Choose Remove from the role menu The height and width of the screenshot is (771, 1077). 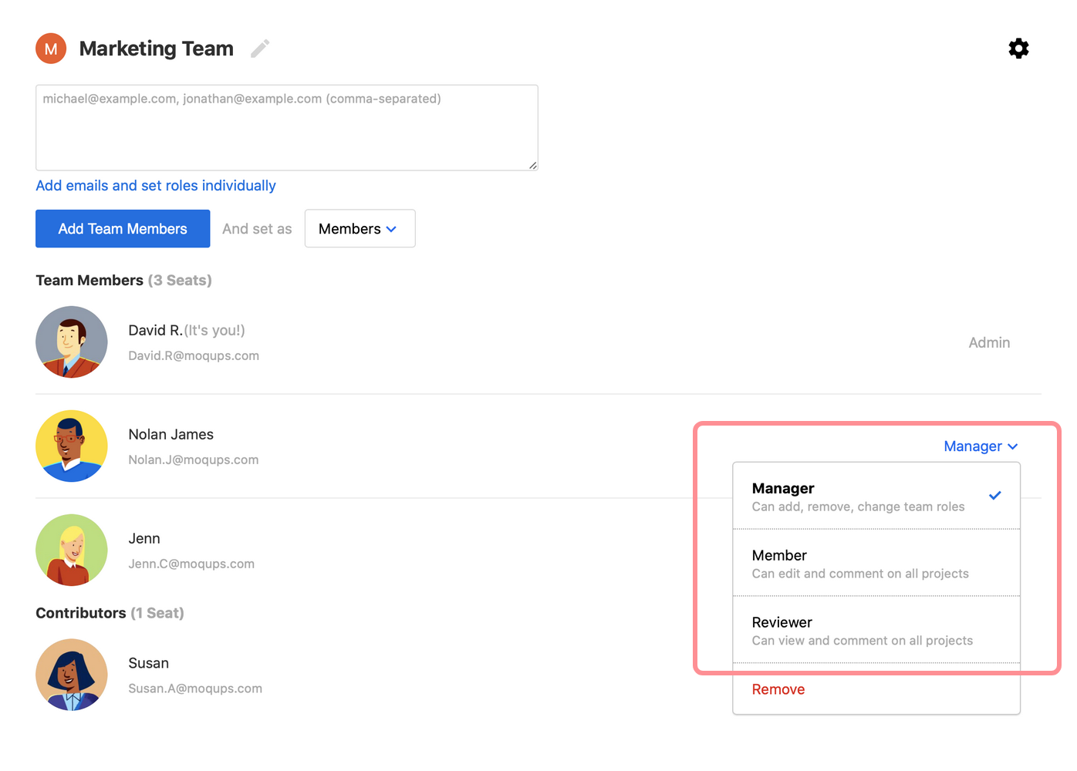click(778, 689)
